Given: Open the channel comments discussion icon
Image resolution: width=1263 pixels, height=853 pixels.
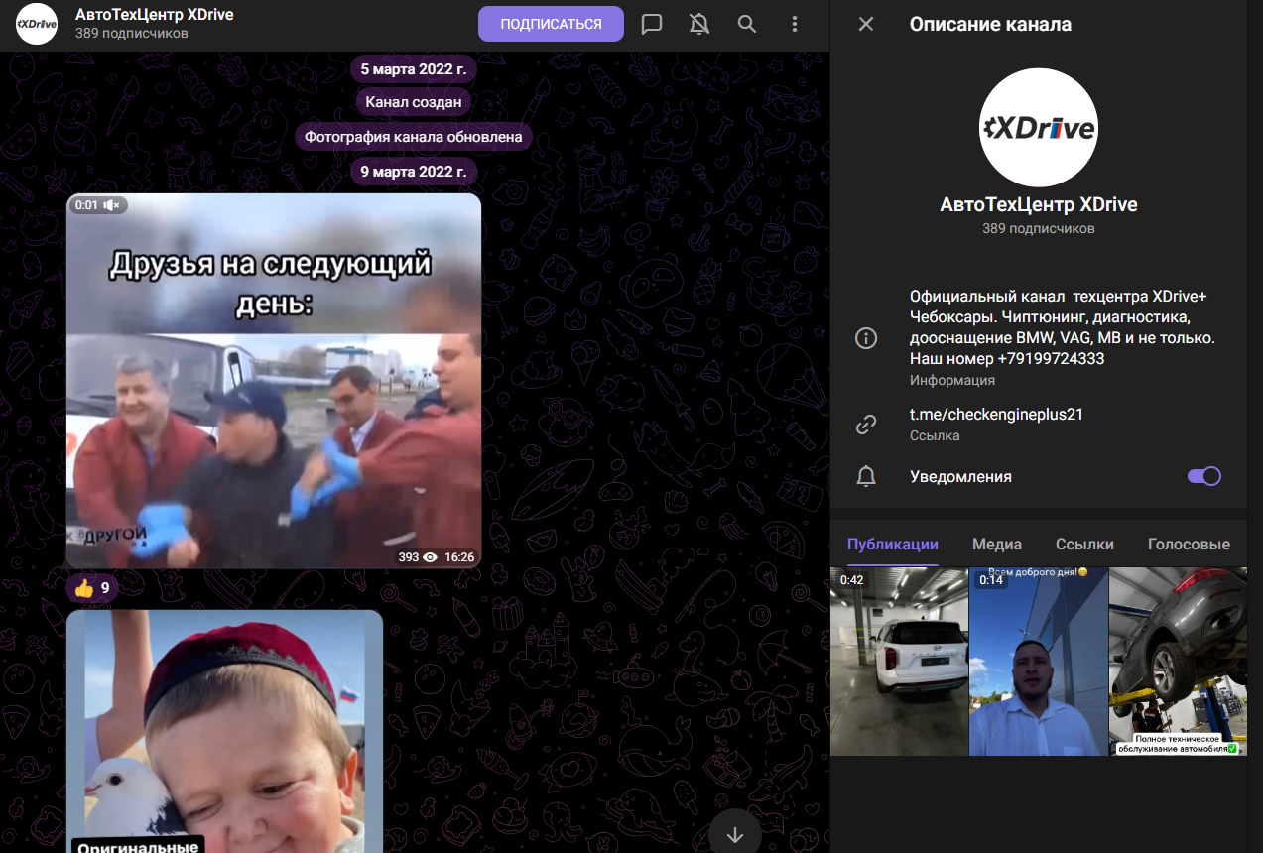Looking at the screenshot, I should 652,24.
